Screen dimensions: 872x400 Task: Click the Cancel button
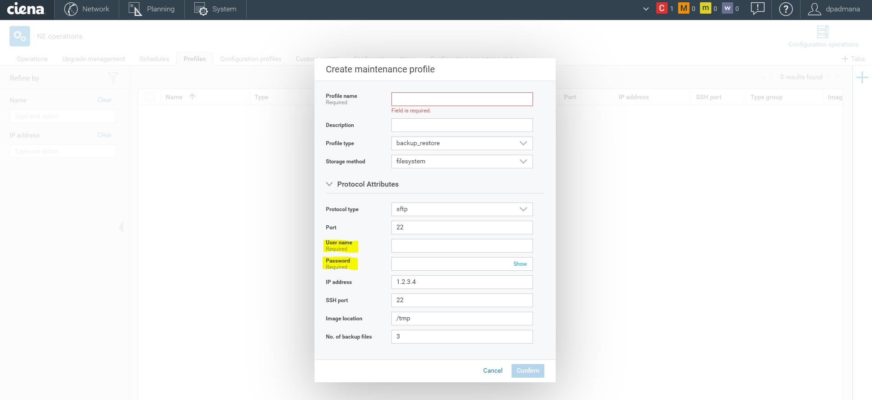492,370
